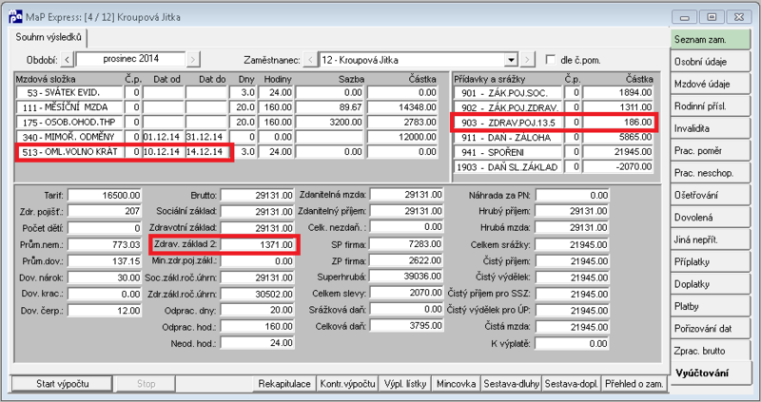
Task: Select row 513 - OML.VOLNO KRÁT
Action: click(227, 152)
